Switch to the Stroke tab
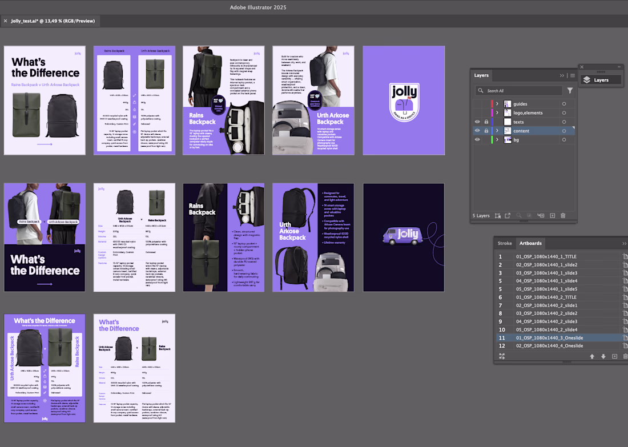Image resolution: width=628 pixels, height=447 pixels. click(505, 243)
